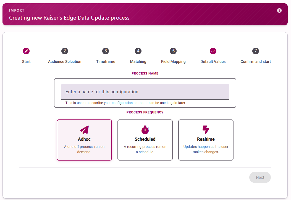This screenshot has height=200, width=291.
Task: Open the Confirm and start step label
Action: (256, 62)
